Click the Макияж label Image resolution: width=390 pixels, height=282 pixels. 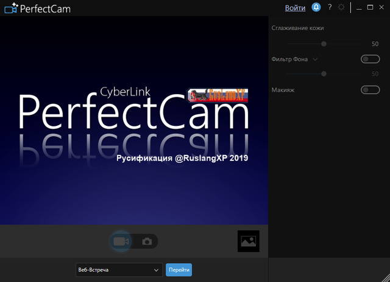click(x=283, y=90)
